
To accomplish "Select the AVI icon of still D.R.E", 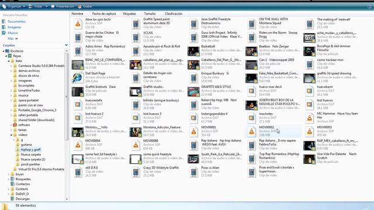I will [x=78, y=172].
